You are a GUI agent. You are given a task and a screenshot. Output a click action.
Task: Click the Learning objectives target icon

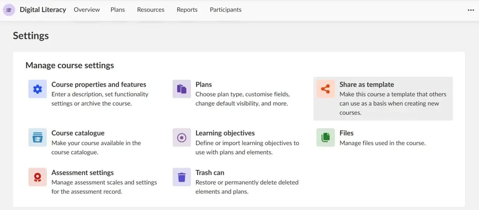182,138
